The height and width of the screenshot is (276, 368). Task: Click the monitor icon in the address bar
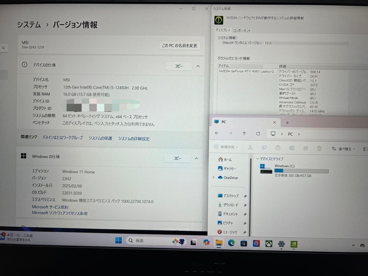[x=273, y=134]
